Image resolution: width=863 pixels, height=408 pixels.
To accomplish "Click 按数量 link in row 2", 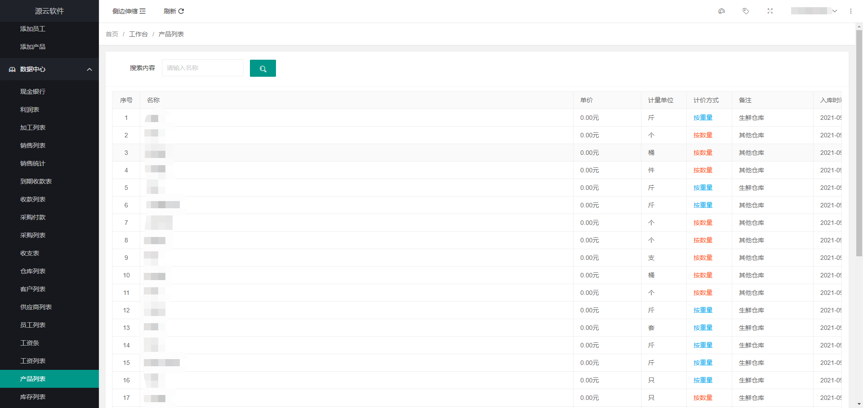I will coord(703,135).
